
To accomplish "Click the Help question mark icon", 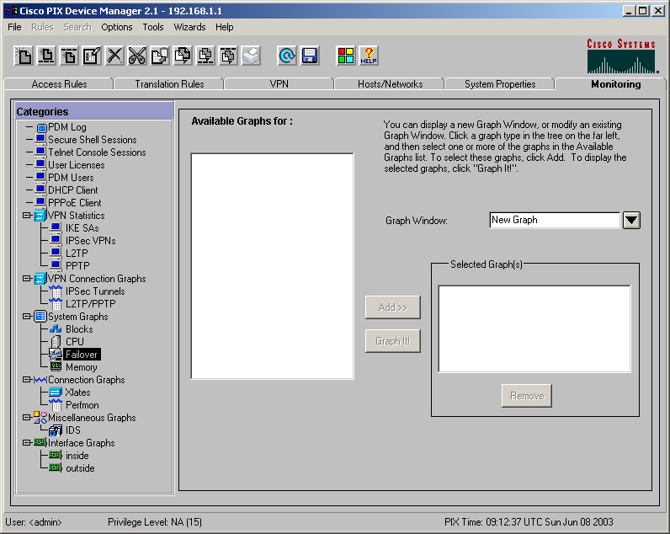I will pos(369,56).
